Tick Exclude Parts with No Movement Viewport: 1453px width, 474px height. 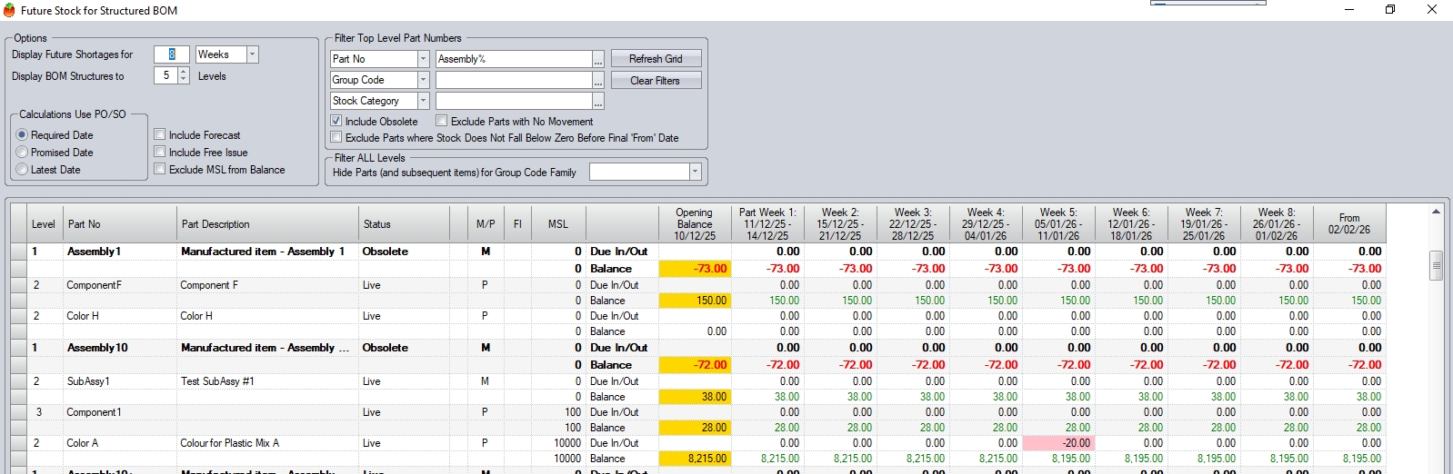coord(442,121)
